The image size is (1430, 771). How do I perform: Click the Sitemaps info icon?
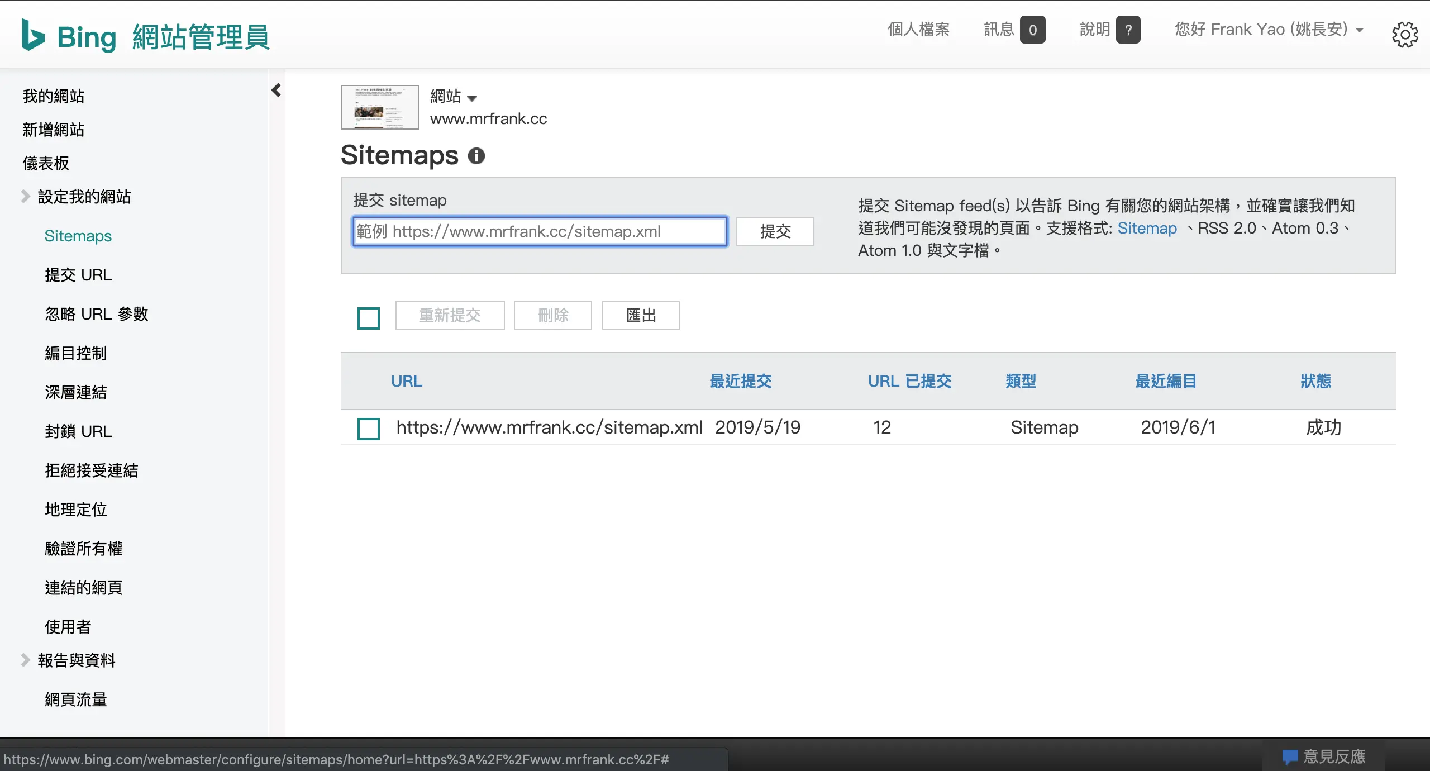pyautogui.click(x=476, y=155)
